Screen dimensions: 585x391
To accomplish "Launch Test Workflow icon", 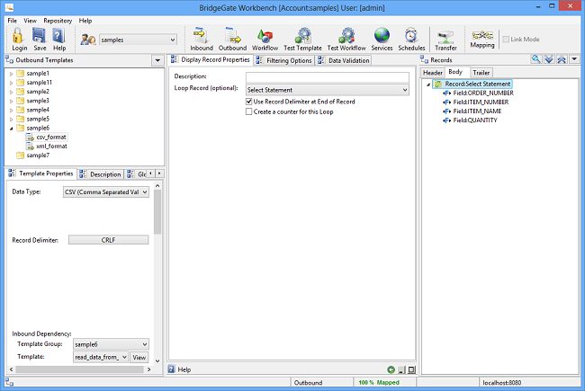I will click(346, 35).
